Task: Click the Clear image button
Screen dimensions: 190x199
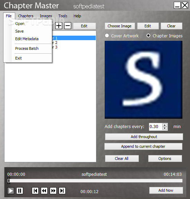Action: (x=171, y=26)
